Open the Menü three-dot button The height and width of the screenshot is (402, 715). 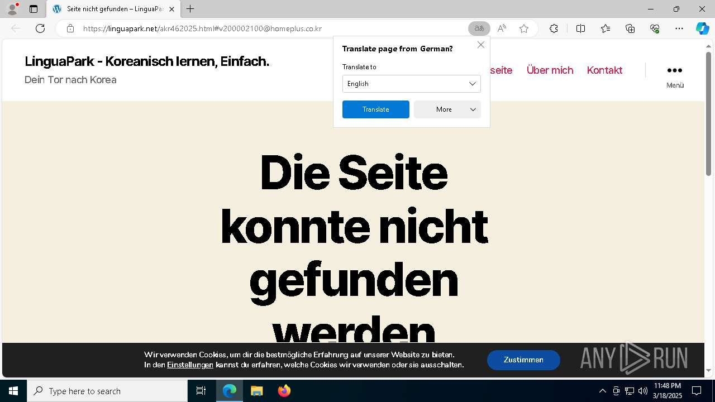click(x=675, y=76)
